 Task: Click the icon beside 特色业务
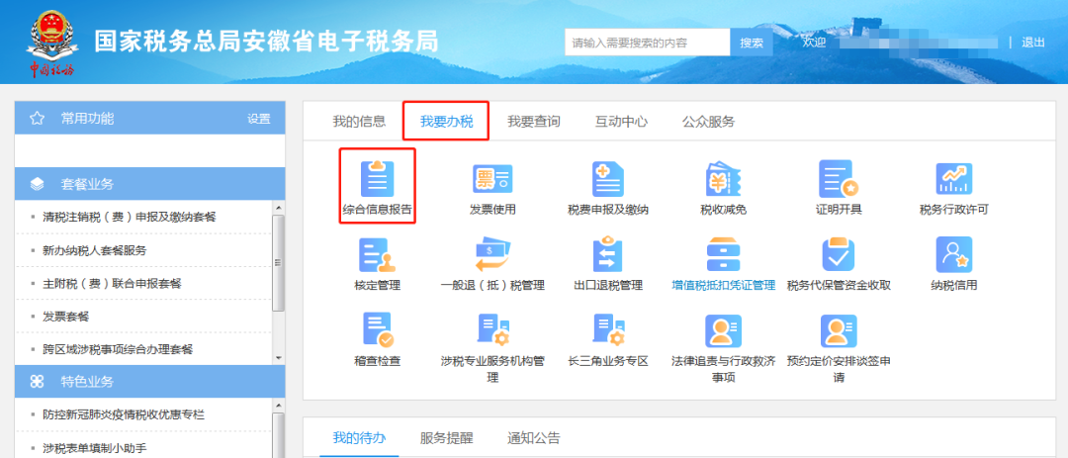pyautogui.click(x=37, y=382)
